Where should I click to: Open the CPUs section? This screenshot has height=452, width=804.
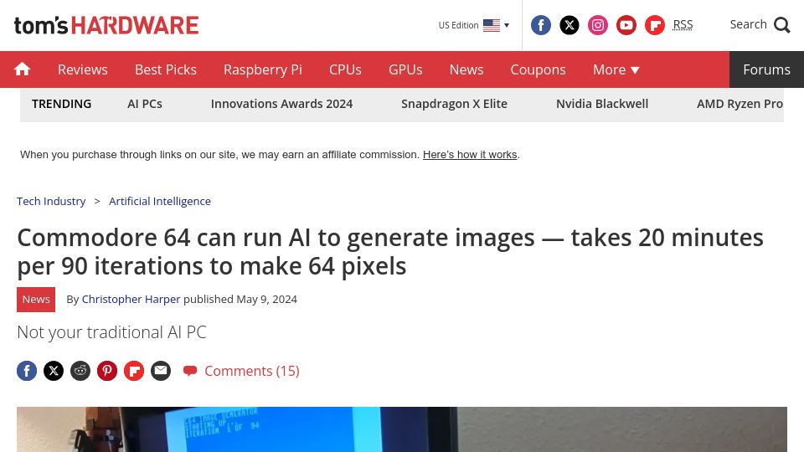click(x=345, y=69)
